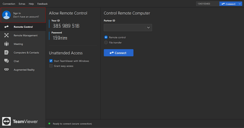This screenshot has width=244, height=128.
Task: Go to the Chat section
Action: (x=23, y=61)
